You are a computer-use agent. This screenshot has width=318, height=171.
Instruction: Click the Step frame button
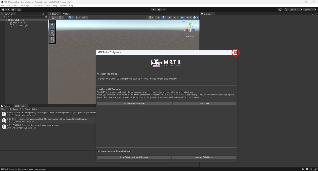(165, 10)
